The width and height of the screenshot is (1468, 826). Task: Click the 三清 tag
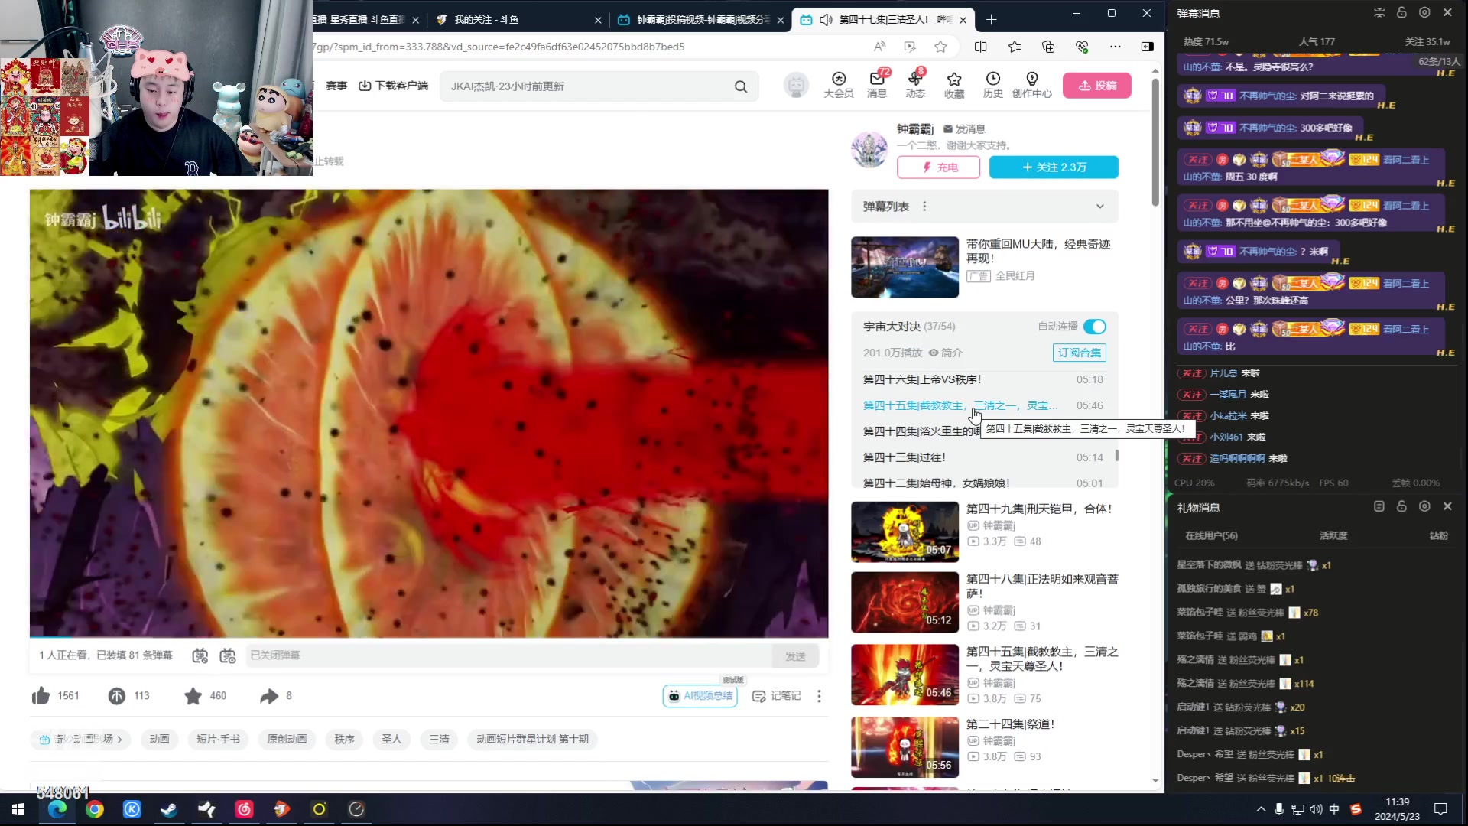click(439, 739)
